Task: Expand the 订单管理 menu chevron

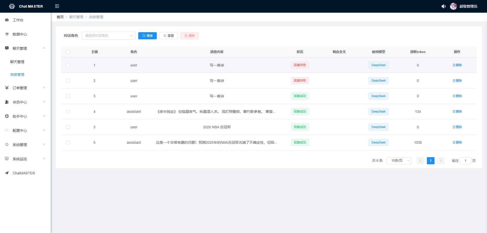Action: [44, 88]
